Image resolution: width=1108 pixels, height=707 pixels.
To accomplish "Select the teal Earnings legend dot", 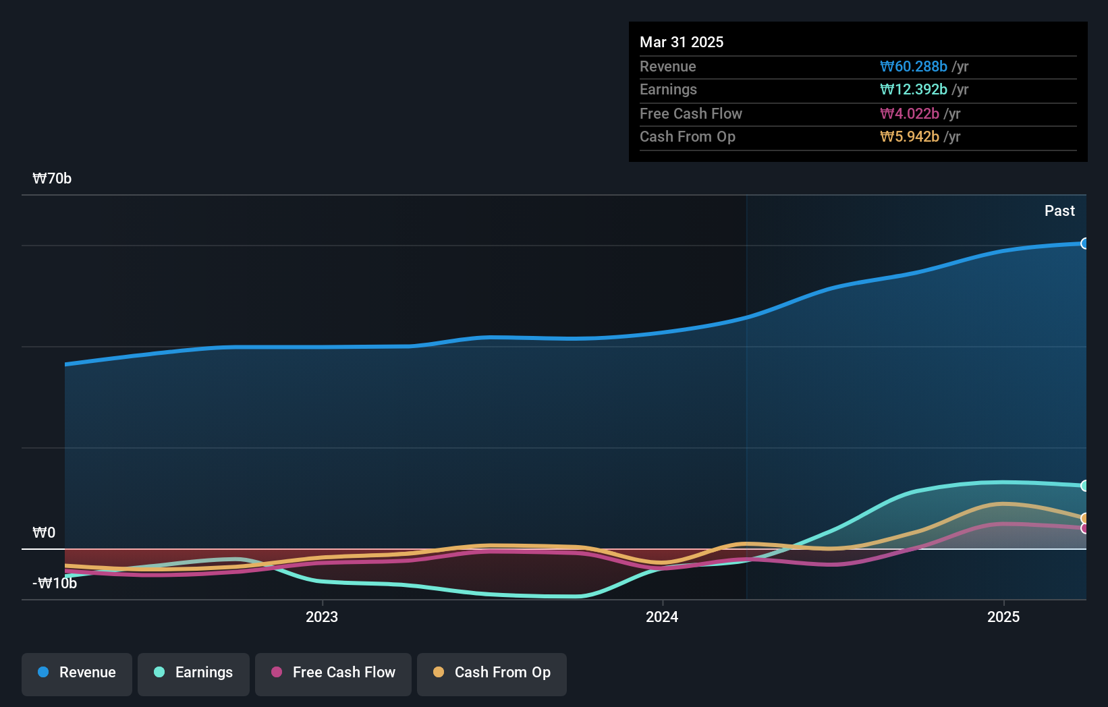I will pos(158,673).
